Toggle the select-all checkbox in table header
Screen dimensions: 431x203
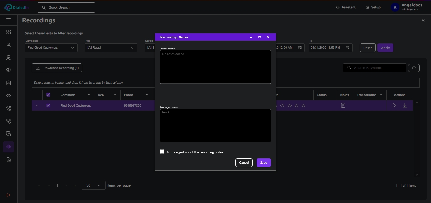coord(48,95)
